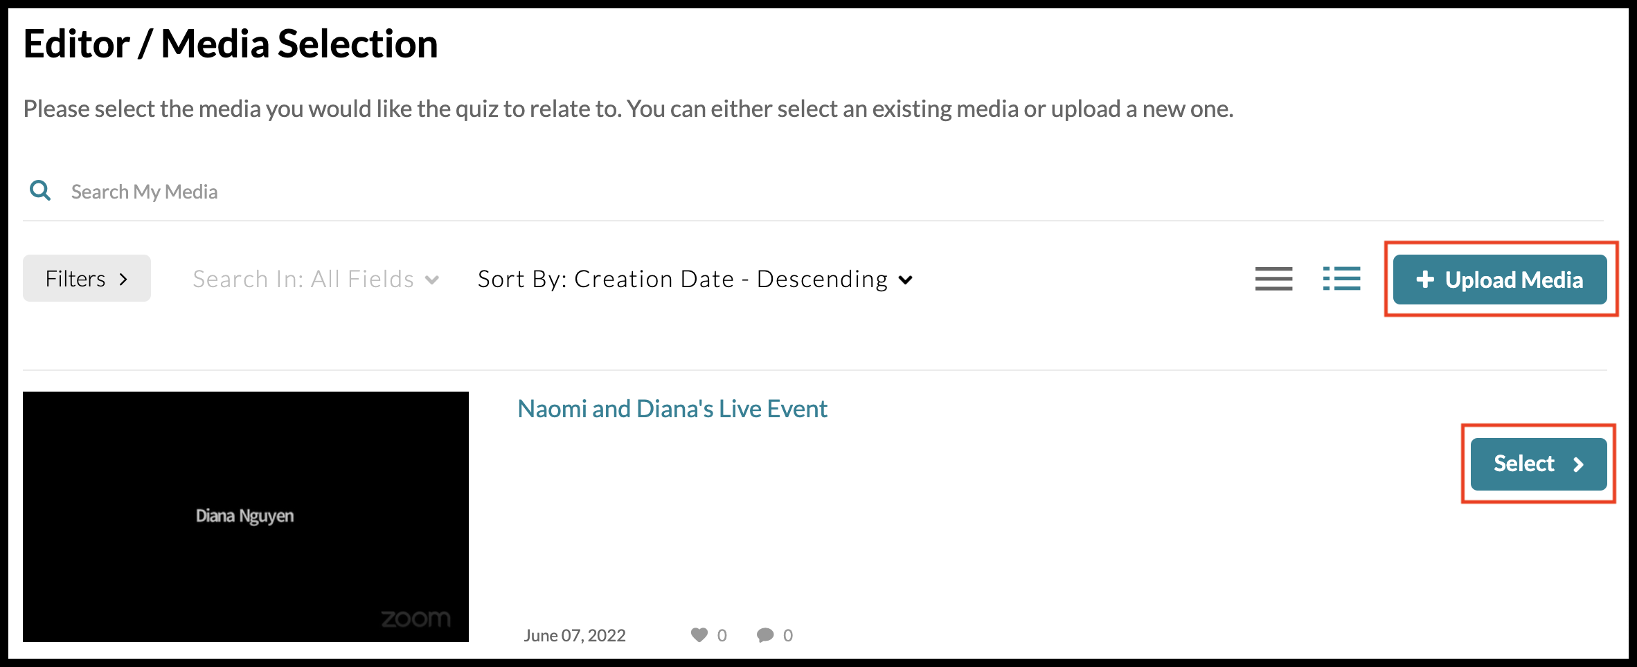This screenshot has height=667, width=1637.
Task: Click the chevron arrow beside Filters
Action: (x=124, y=279)
